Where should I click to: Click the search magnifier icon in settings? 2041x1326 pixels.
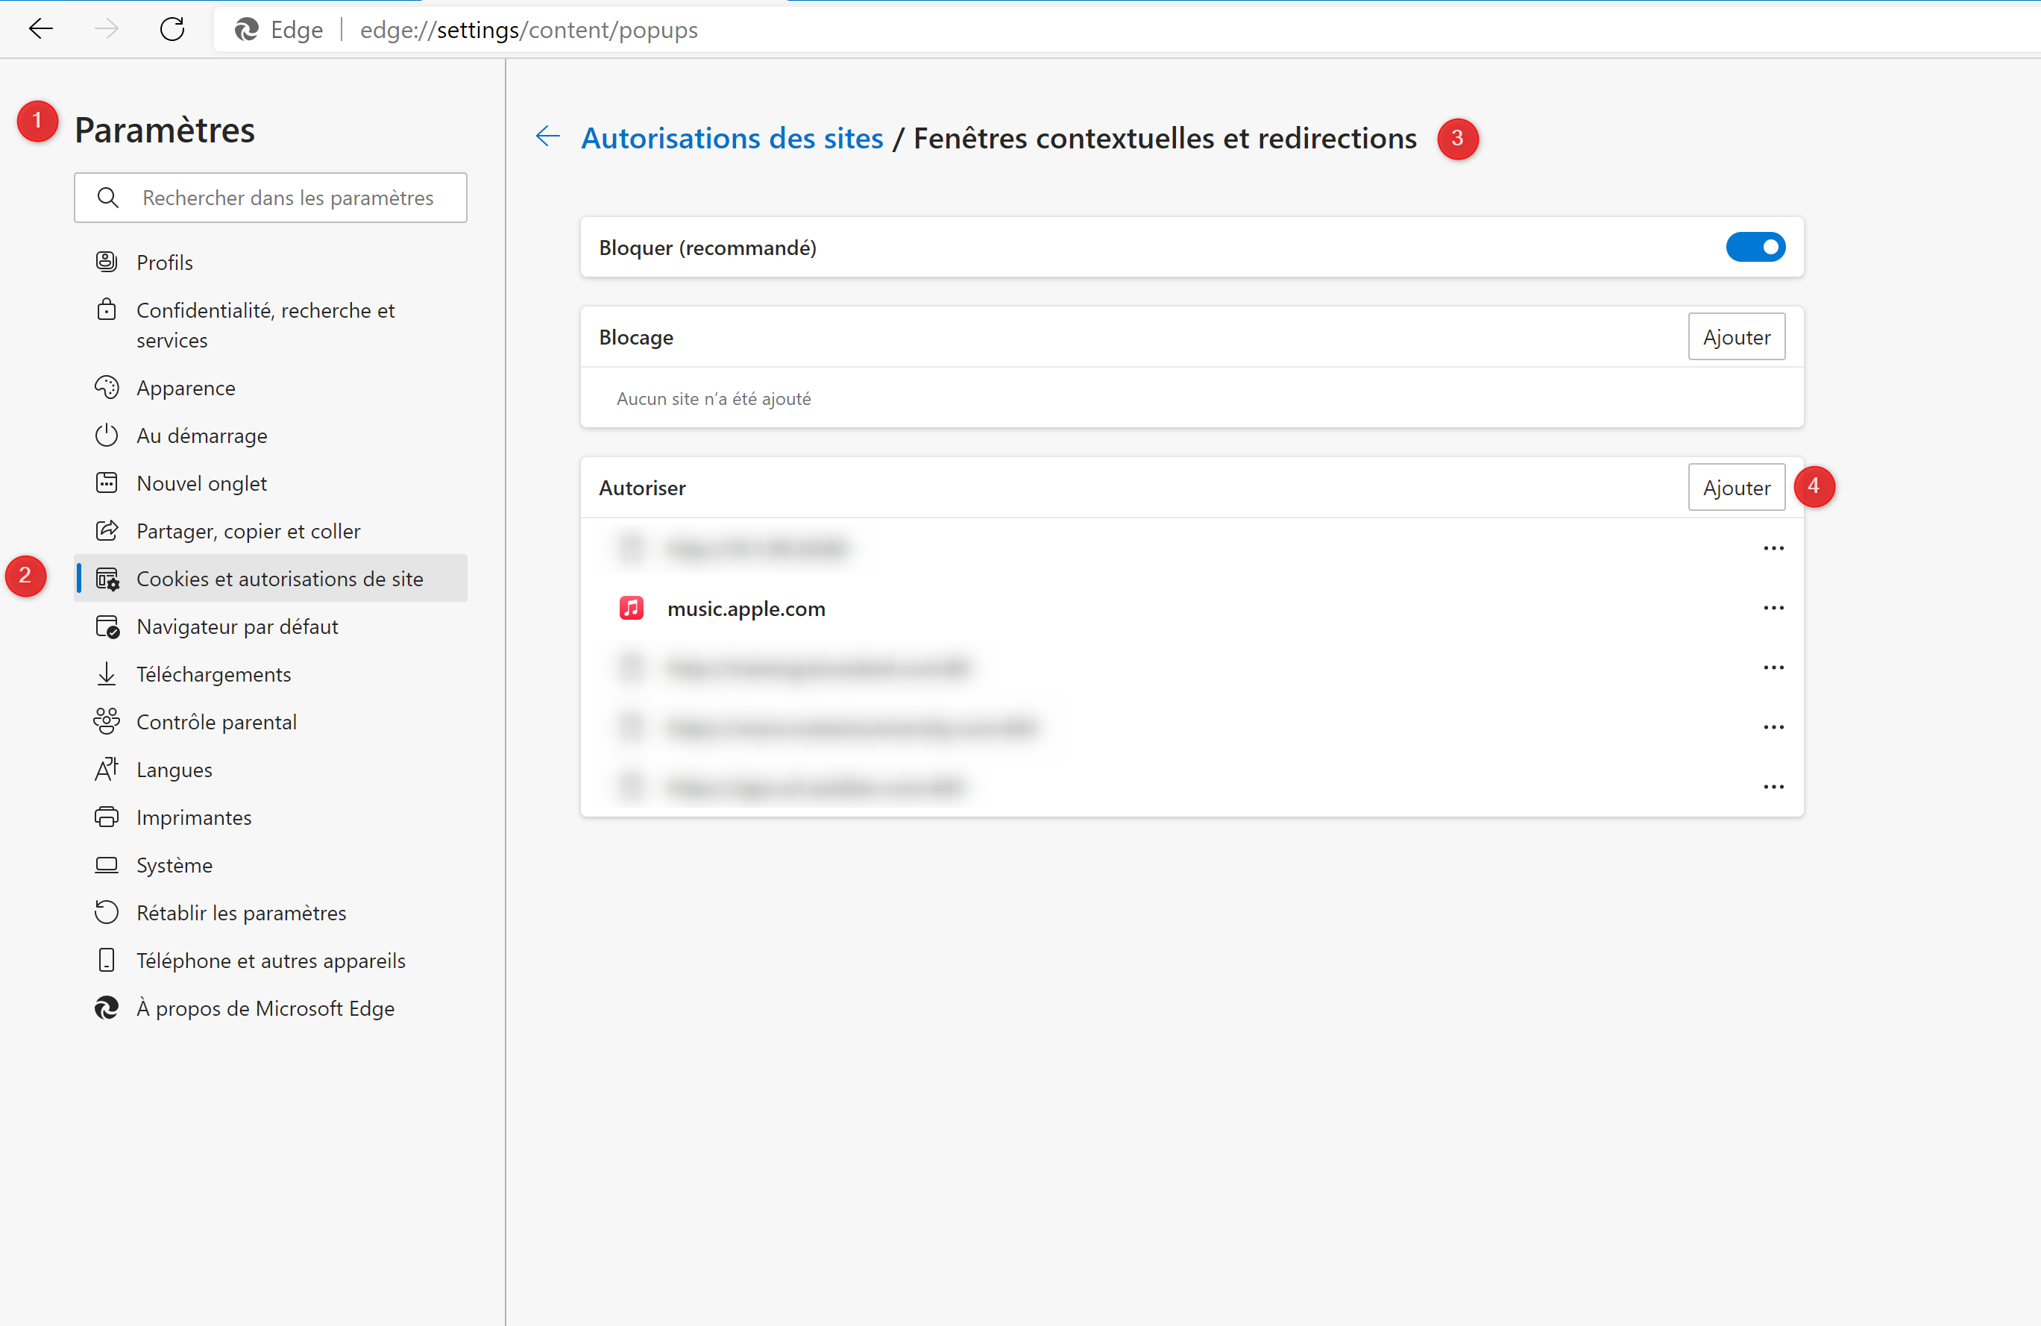pos(108,198)
